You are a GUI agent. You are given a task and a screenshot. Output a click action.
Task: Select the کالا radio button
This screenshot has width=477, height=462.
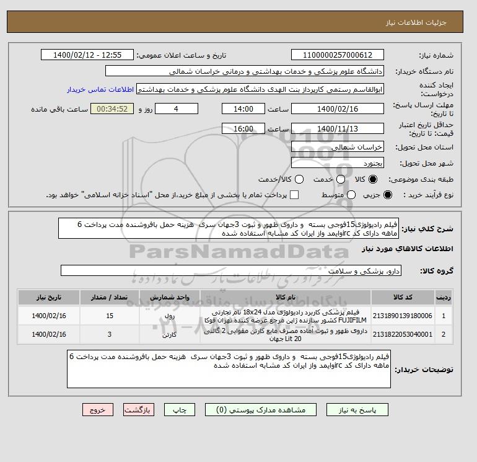(x=373, y=179)
